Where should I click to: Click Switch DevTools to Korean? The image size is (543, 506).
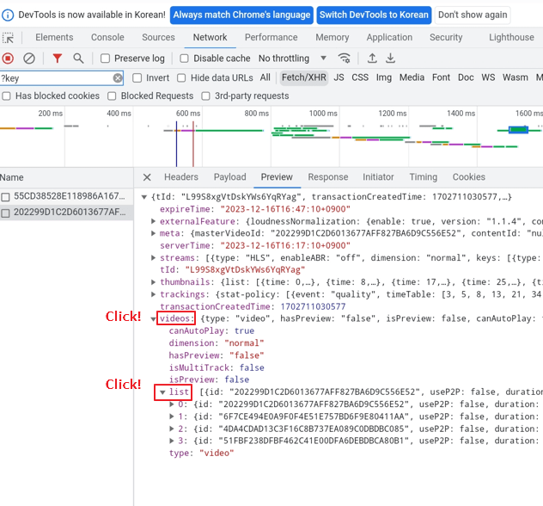pyautogui.click(x=374, y=15)
